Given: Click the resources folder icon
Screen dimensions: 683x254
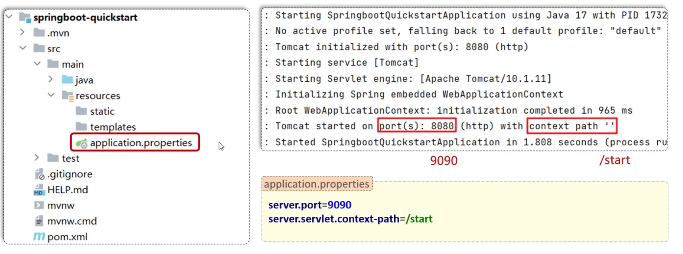Looking at the screenshot, I should coord(68,96).
